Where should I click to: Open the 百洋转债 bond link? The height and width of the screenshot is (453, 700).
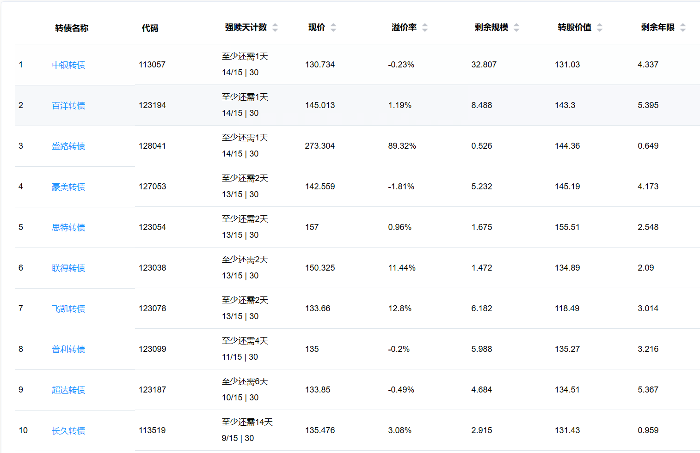tap(68, 106)
